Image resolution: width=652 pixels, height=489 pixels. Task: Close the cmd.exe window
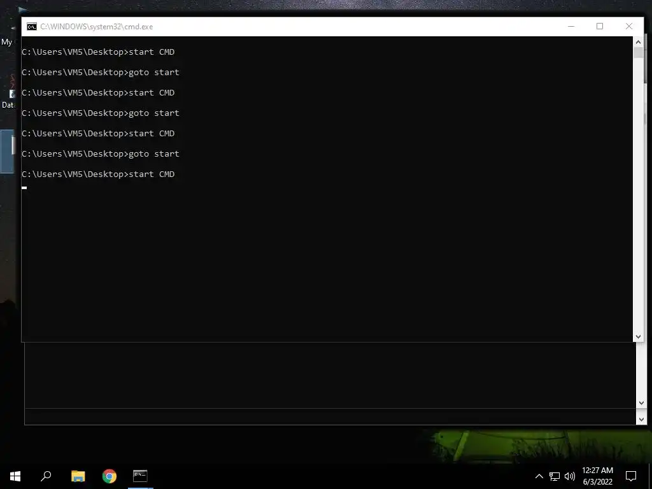point(629,26)
